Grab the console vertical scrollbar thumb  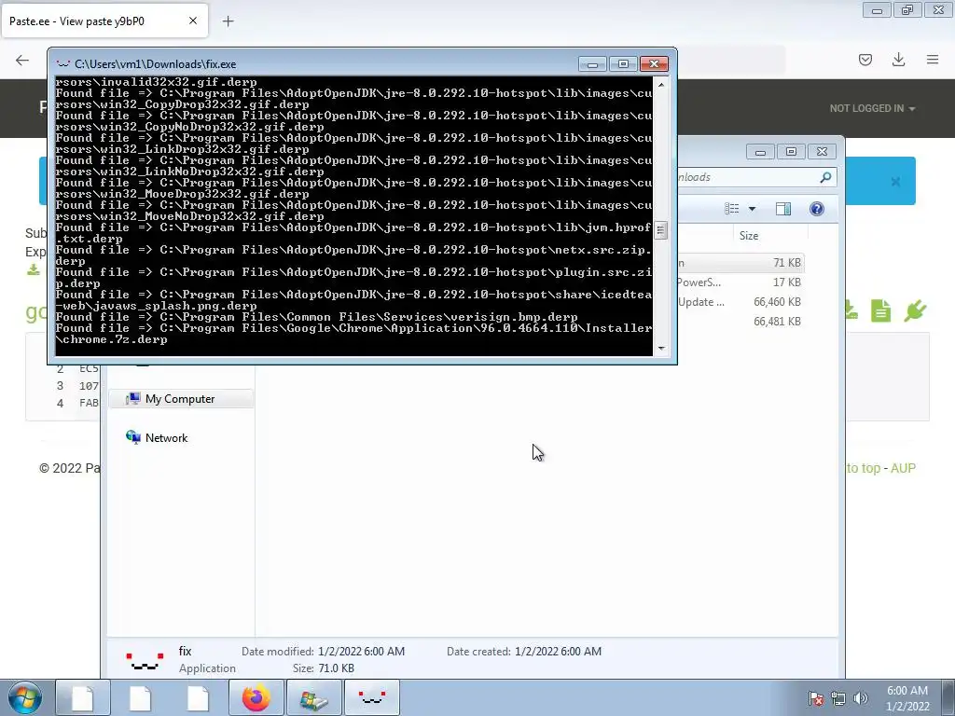(x=661, y=230)
